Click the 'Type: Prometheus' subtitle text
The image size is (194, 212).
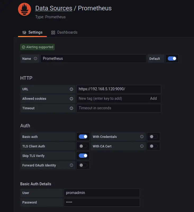[x=51, y=17]
